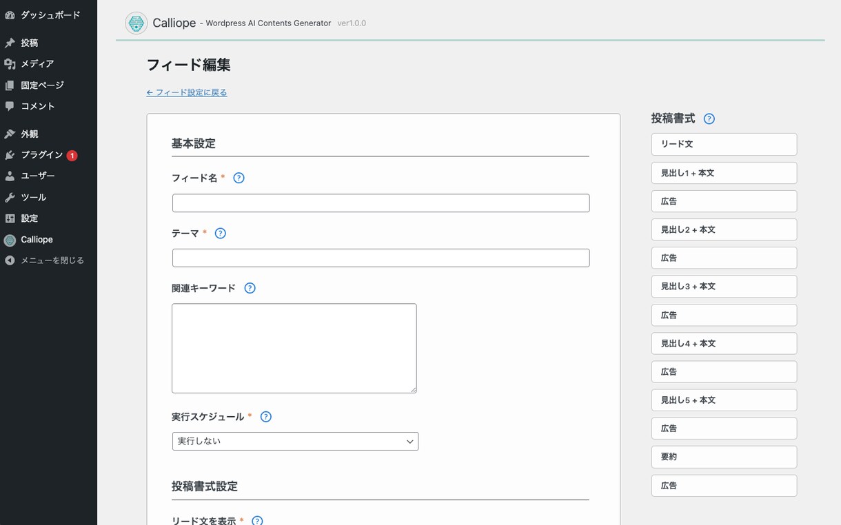The width and height of the screenshot is (841, 525).
Task: Click the 広告 block below 見出し5 + 本文
Action: click(x=724, y=428)
